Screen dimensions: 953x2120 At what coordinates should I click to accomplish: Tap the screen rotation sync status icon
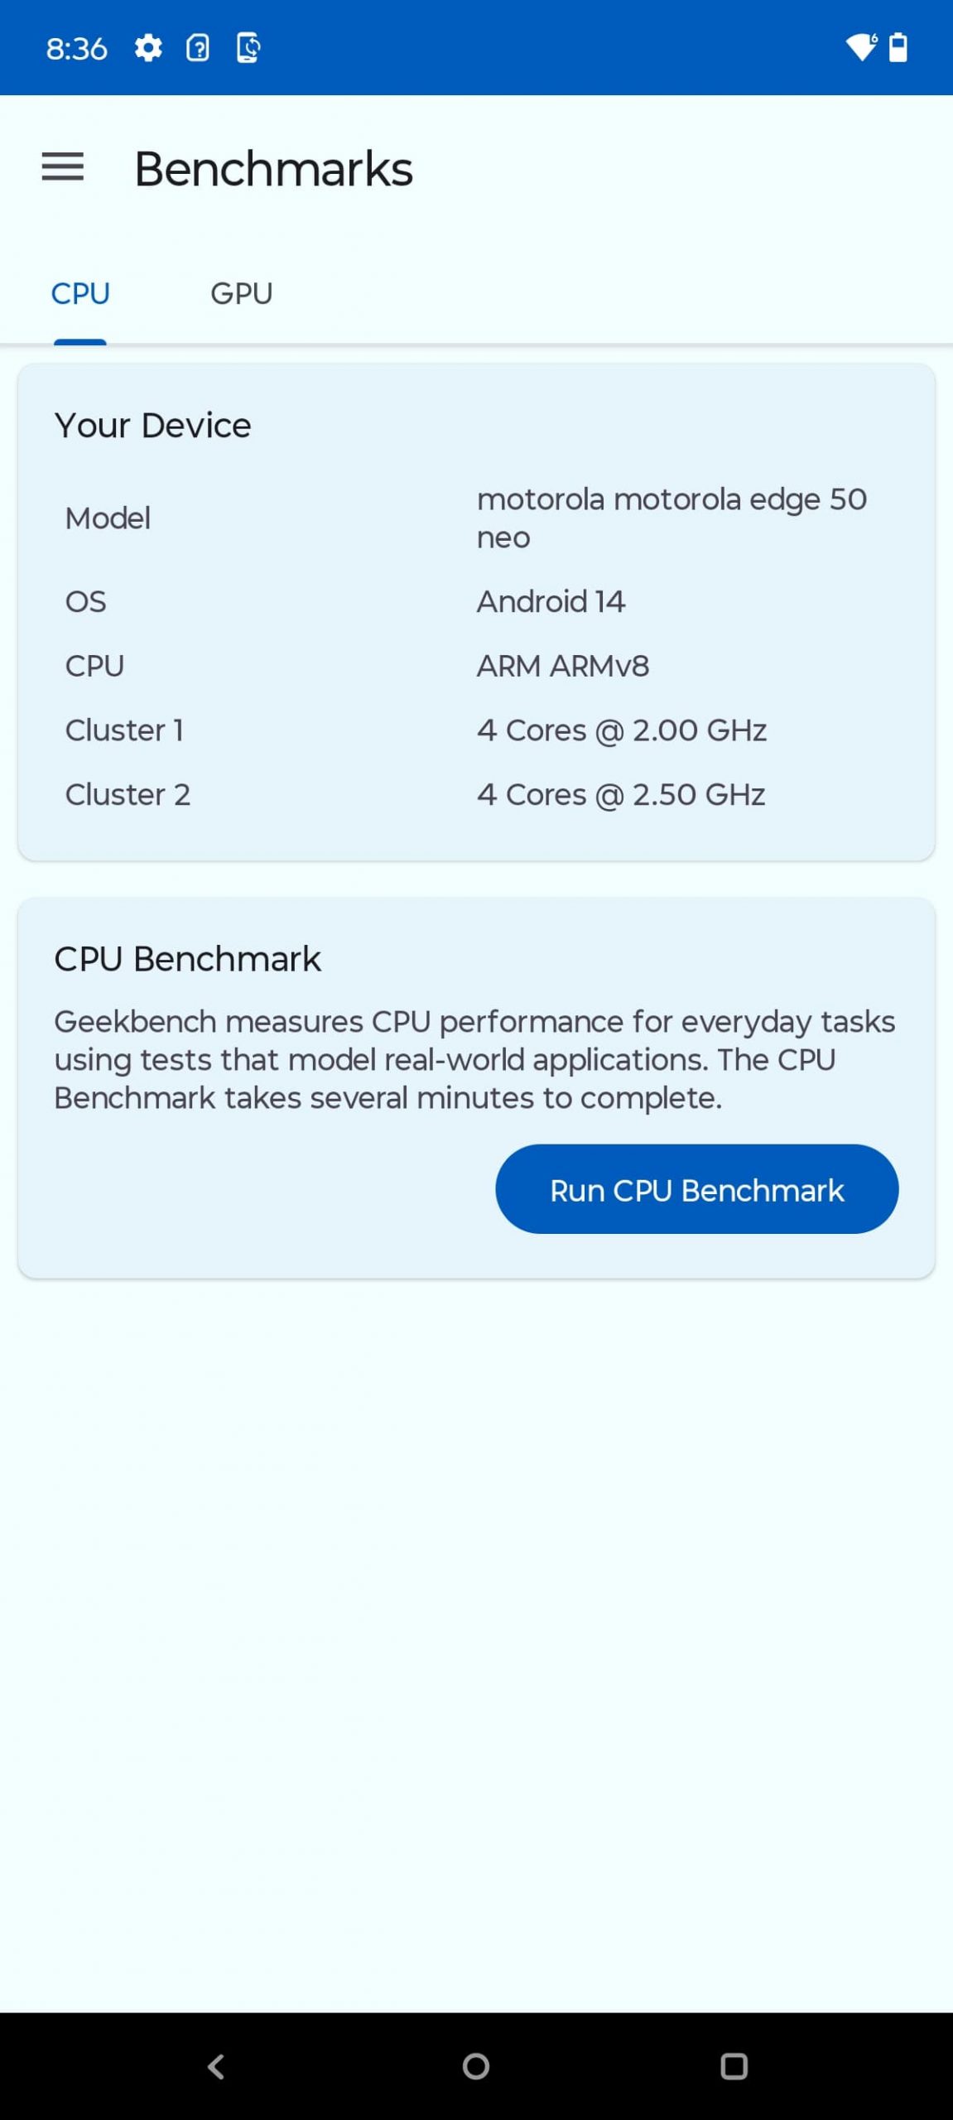248,48
